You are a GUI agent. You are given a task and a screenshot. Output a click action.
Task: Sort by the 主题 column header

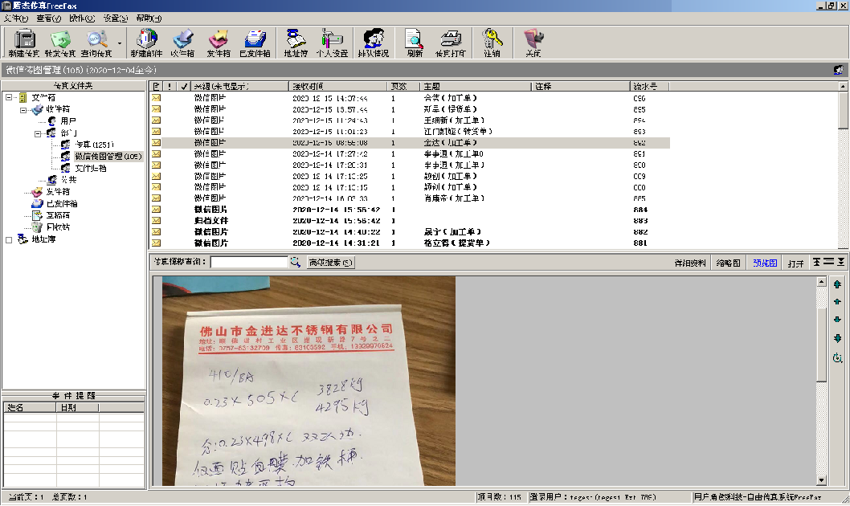(476, 86)
